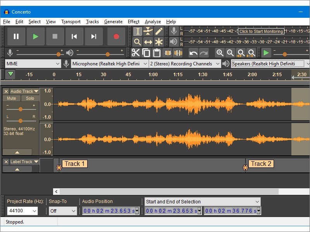Screen dimensions: 310x232
Task: Click the timeline pinned play head button
Action: (10, 74)
